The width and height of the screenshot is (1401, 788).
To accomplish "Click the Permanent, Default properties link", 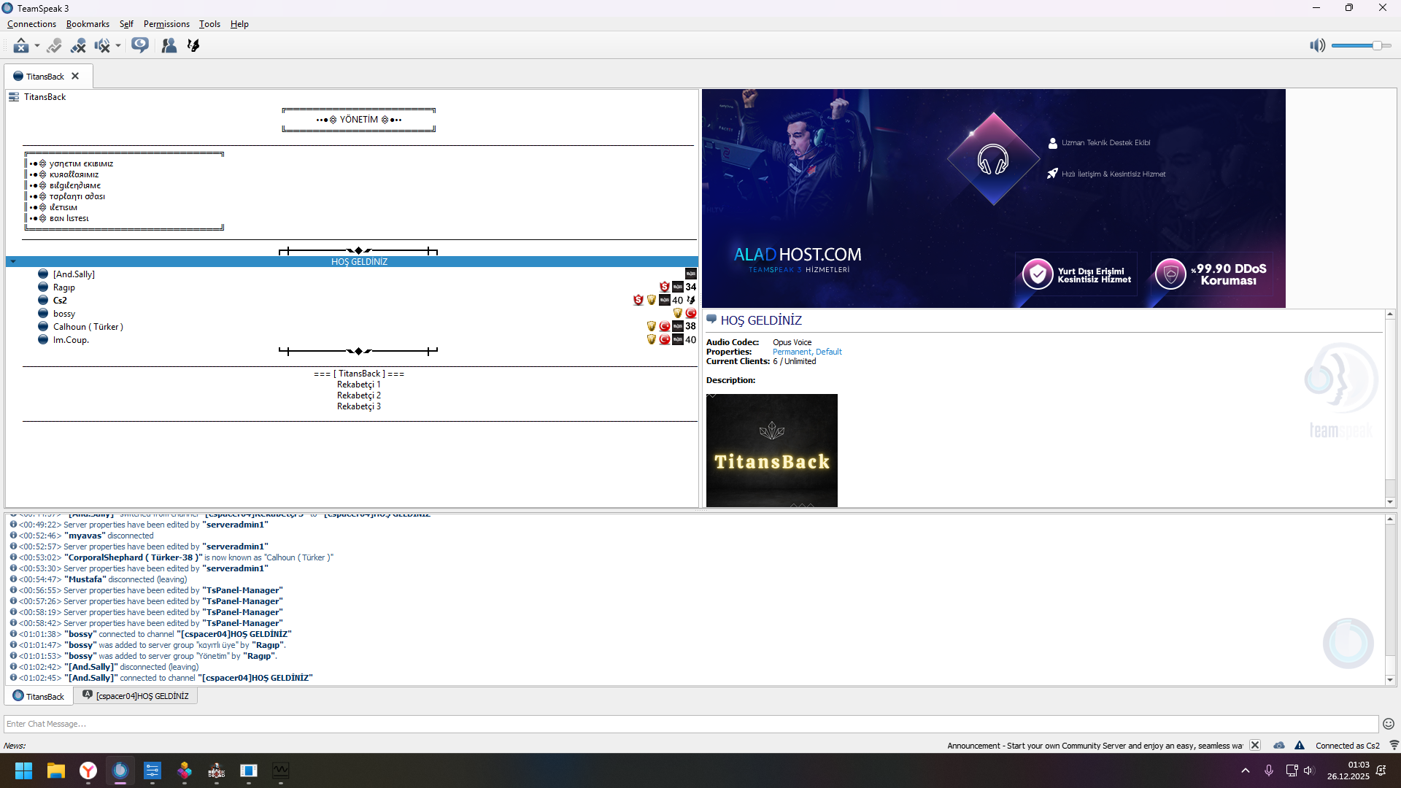I will [807, 352].
